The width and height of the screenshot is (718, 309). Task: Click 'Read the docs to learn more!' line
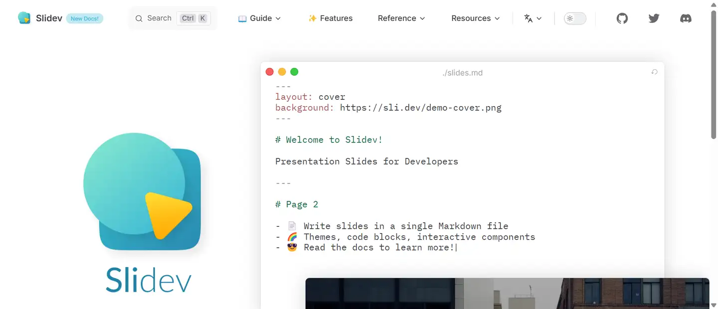coord(379,248)
